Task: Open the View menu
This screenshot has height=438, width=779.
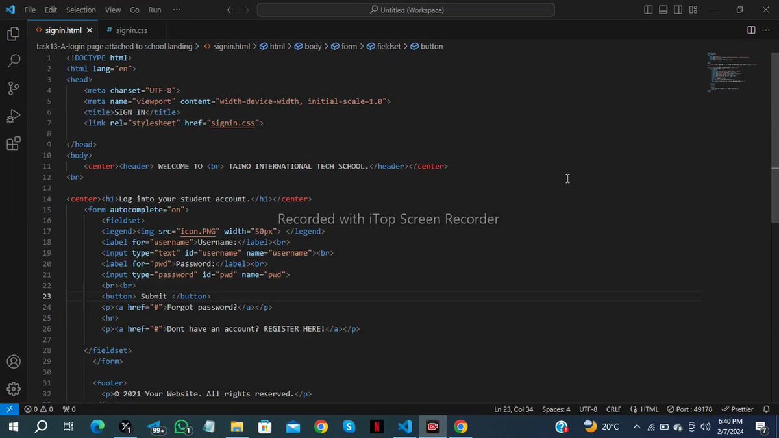Action: [113, 10]
